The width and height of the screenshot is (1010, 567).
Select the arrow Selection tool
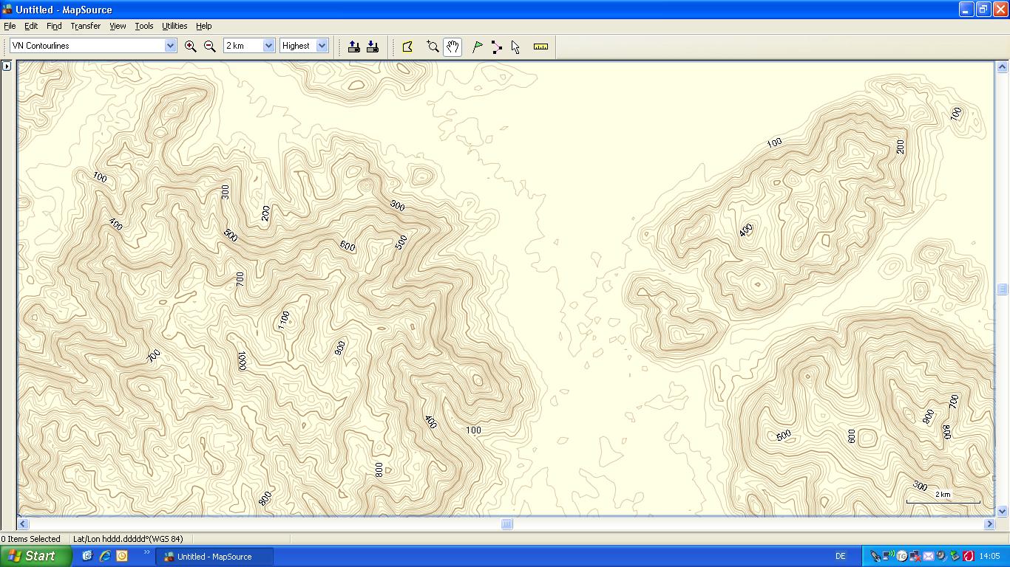coord(515,47)
